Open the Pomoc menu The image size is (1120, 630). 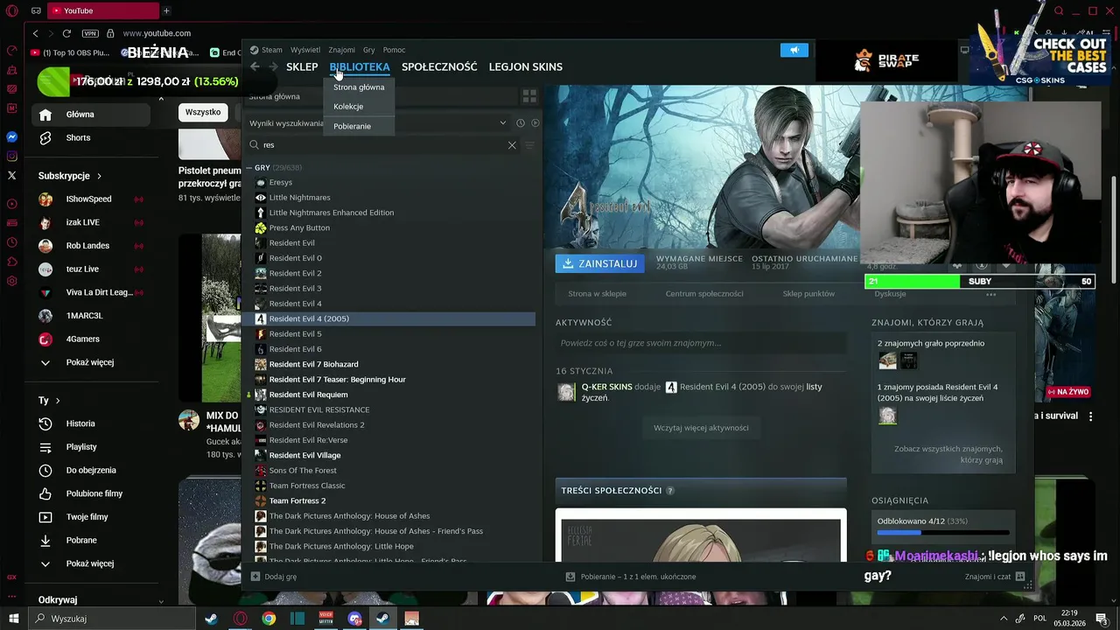(x=394, y=50)
